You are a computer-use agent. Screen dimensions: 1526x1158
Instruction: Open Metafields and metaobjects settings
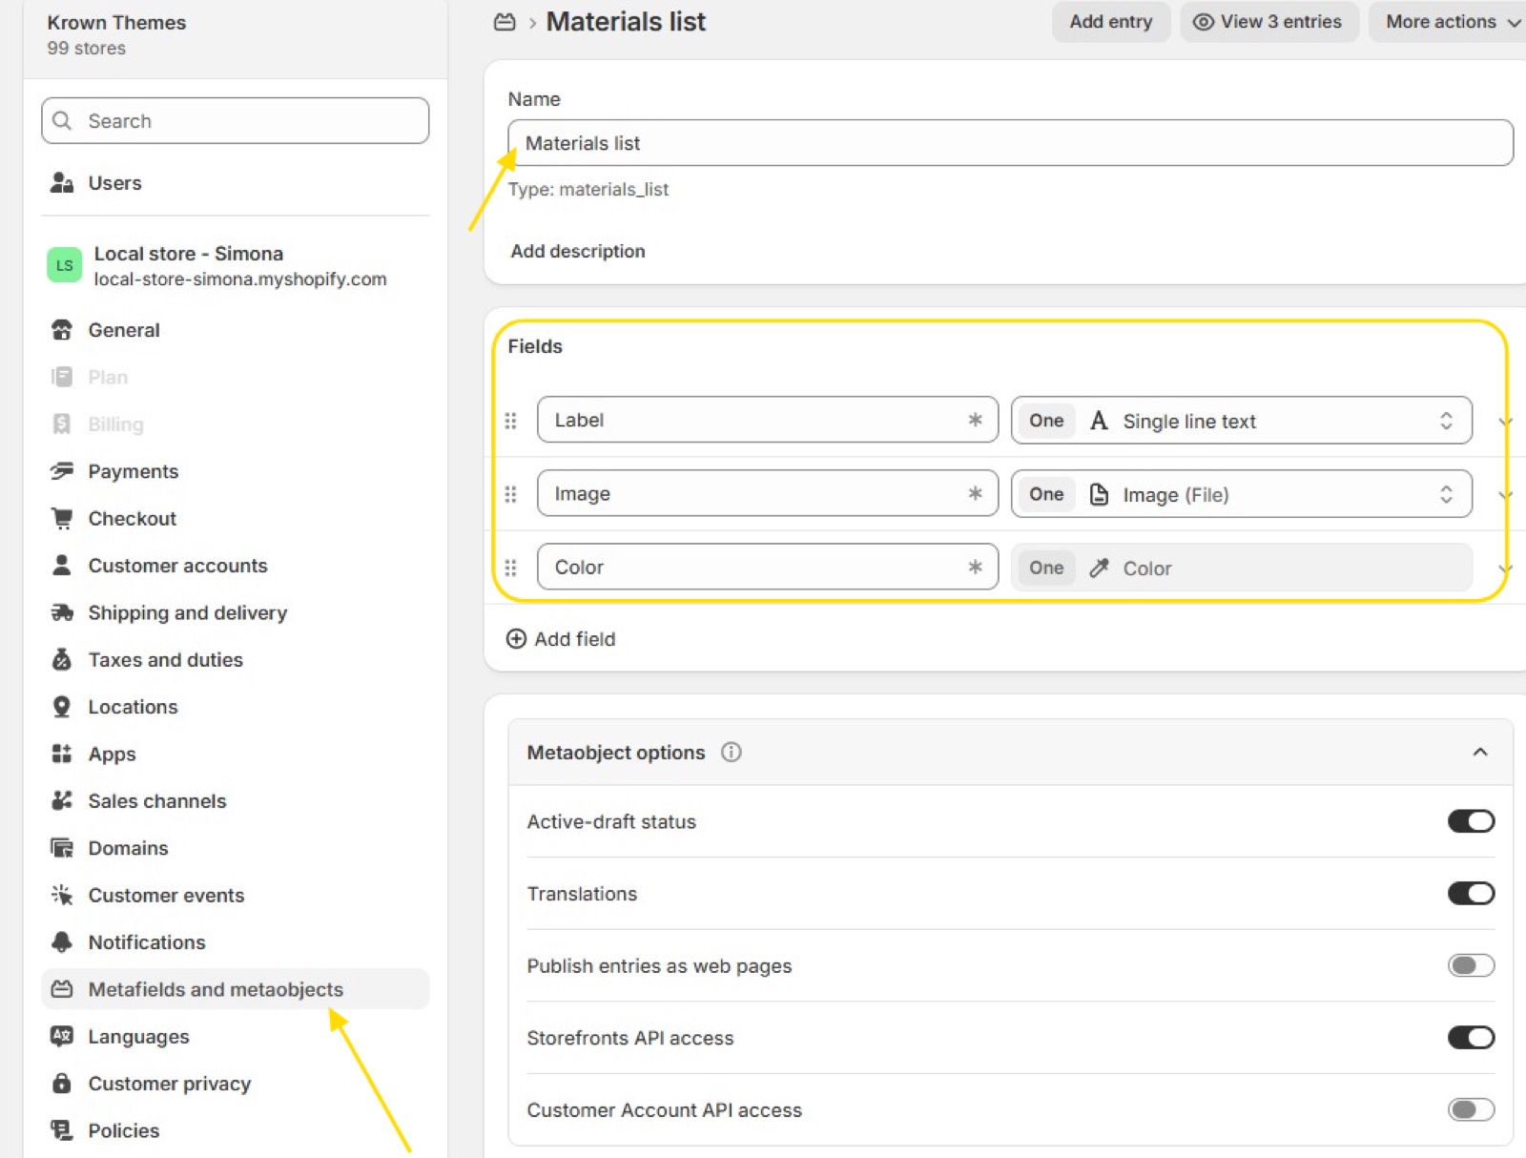pyautogui.click(x=236, y=989)
